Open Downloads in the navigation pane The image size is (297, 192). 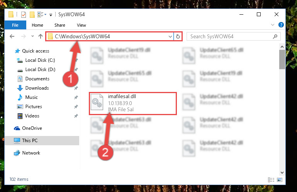pos(37,88)
